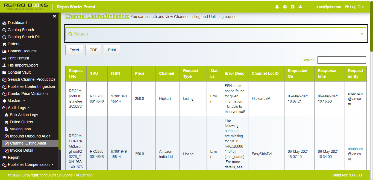373x180 pixels.
Task: Export the table using the Excel button
Action: pos(74,50)
